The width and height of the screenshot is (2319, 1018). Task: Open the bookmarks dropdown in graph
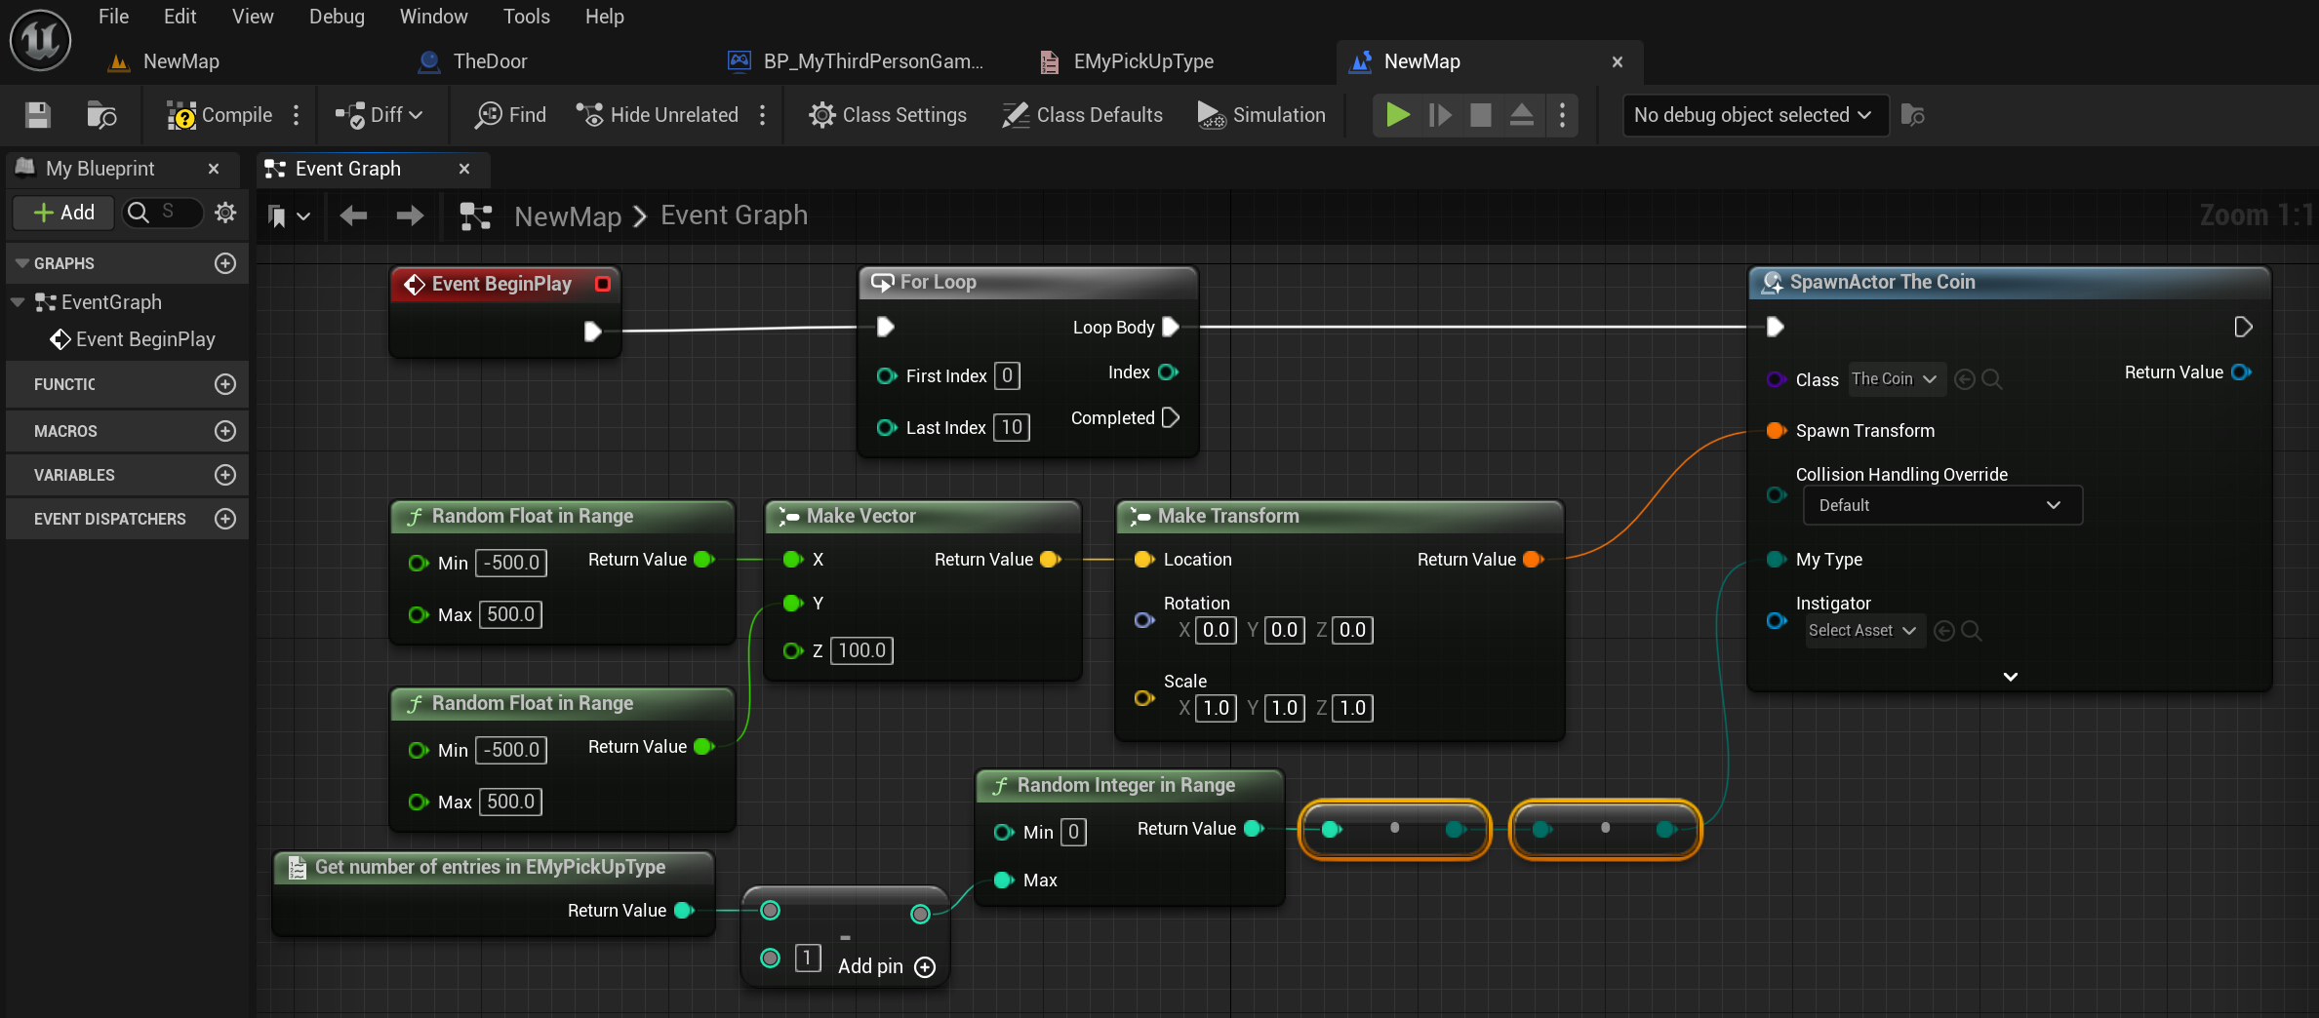(289, 215)
